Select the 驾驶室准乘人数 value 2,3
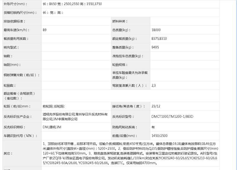This screenshot has width=237, height=170. coord(153,85)
